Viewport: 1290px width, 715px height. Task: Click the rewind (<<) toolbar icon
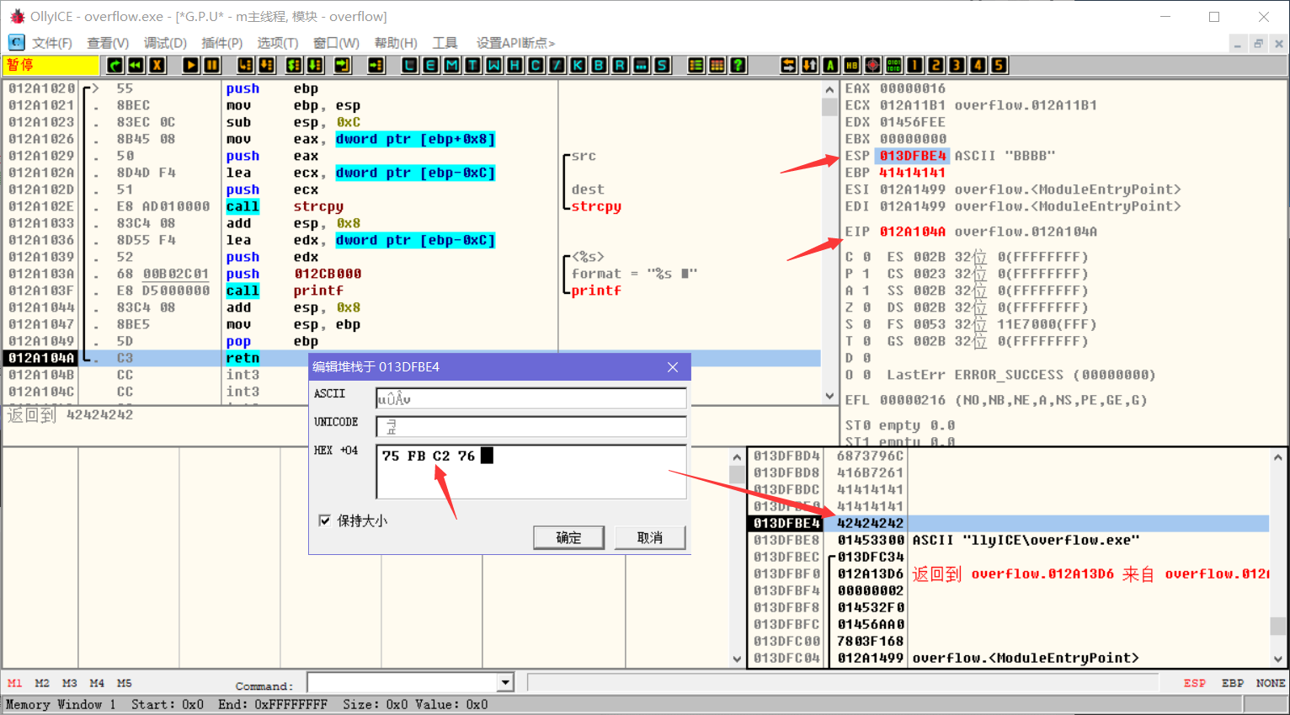[136, 65]
